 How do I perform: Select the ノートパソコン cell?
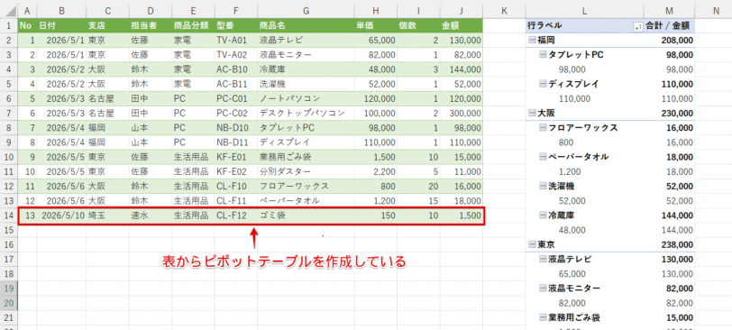306,98
